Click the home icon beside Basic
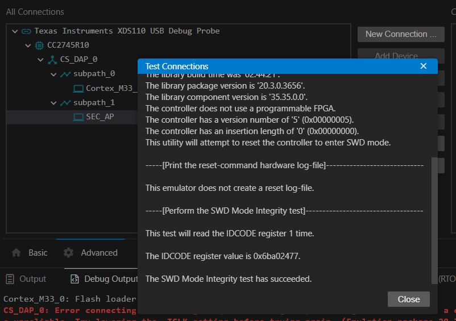 tap(16, 253)
